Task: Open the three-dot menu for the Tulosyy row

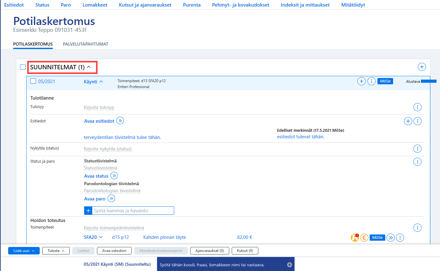Action: 417,107
